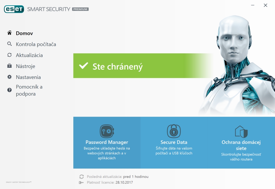Click the Secure Data padlock icon
This screenshot has width=275, height=189.
click(x=174, y=131)
